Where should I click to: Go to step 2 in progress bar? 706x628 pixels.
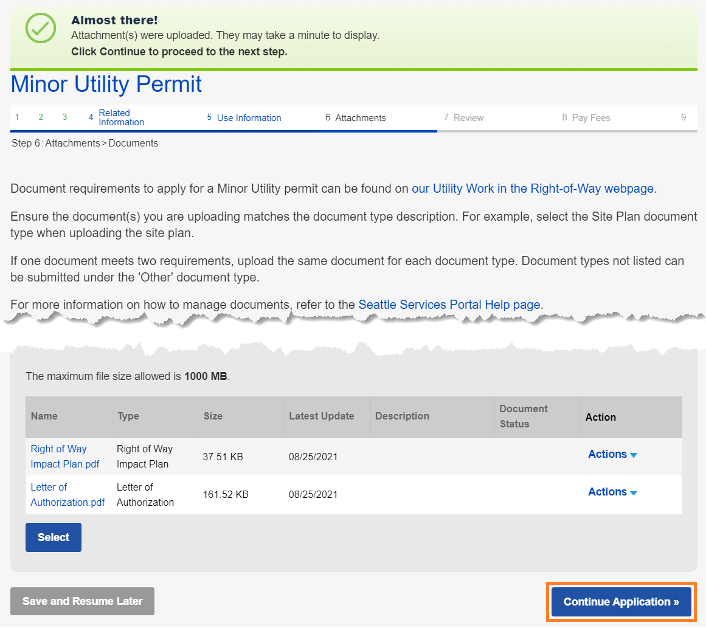pos(41,117)
